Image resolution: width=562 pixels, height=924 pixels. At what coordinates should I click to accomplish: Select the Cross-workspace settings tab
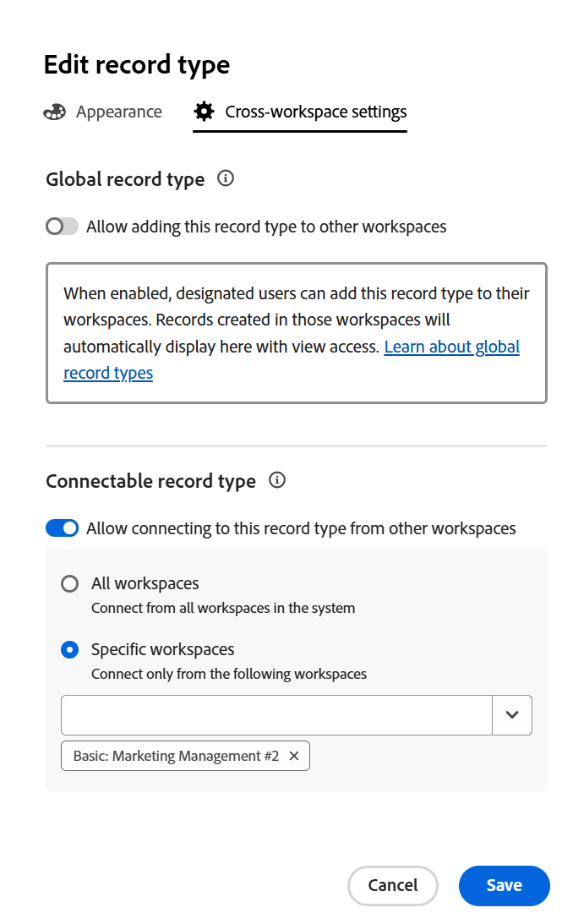(x=313, y=111)
